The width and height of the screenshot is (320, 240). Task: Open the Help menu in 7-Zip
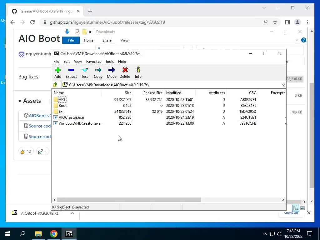pyautogui.click(x=122, y=62)
